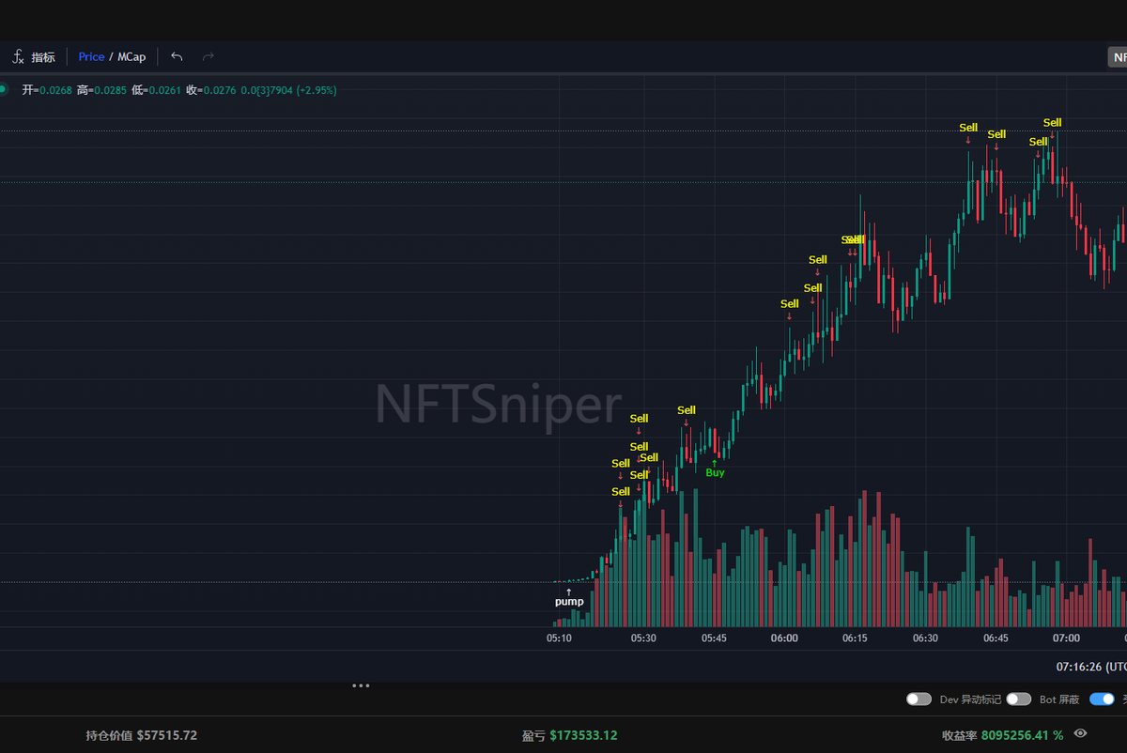Click the low value 低=0.0261
This screenshot has height=753, width=1127.
pos(156,90)
